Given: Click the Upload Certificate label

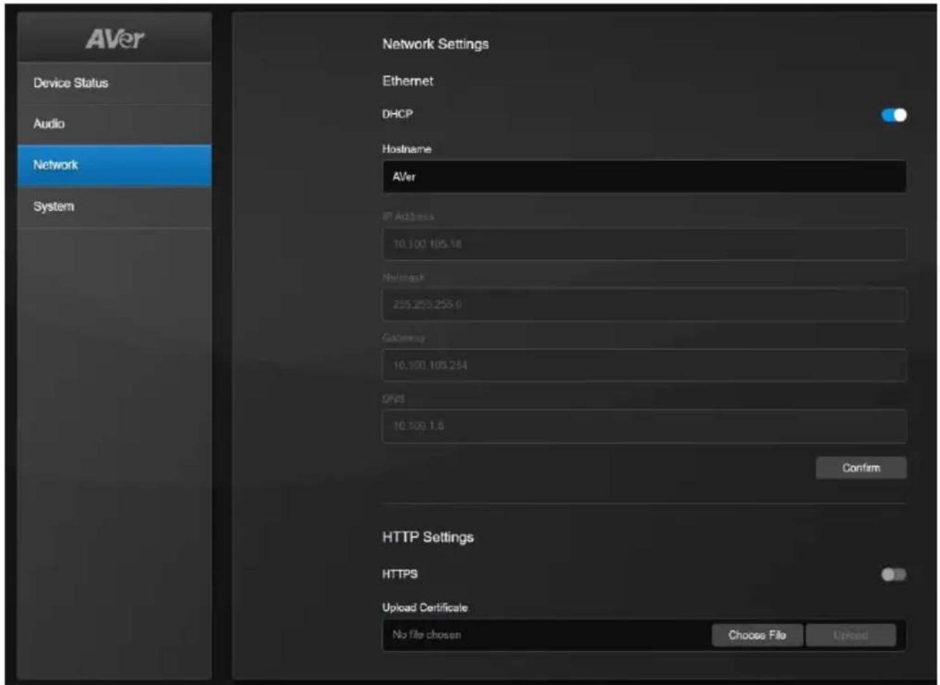Looking at the screenshot, I should tap(425, 608).
